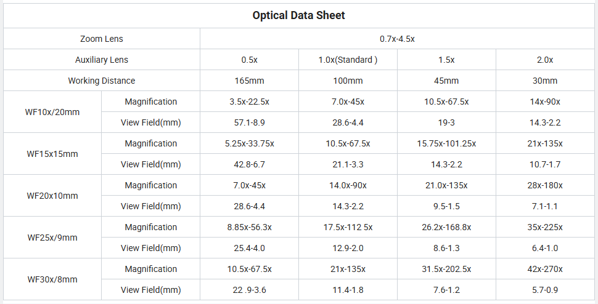Select the 26.2x-168.8x magnification cell
The height and width of the screenshot is (304, 598).
pos(446,227)
